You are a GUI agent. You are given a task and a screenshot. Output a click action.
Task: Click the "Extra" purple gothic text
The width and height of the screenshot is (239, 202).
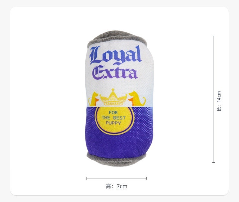pyautogui.click(x=115, y=72)
